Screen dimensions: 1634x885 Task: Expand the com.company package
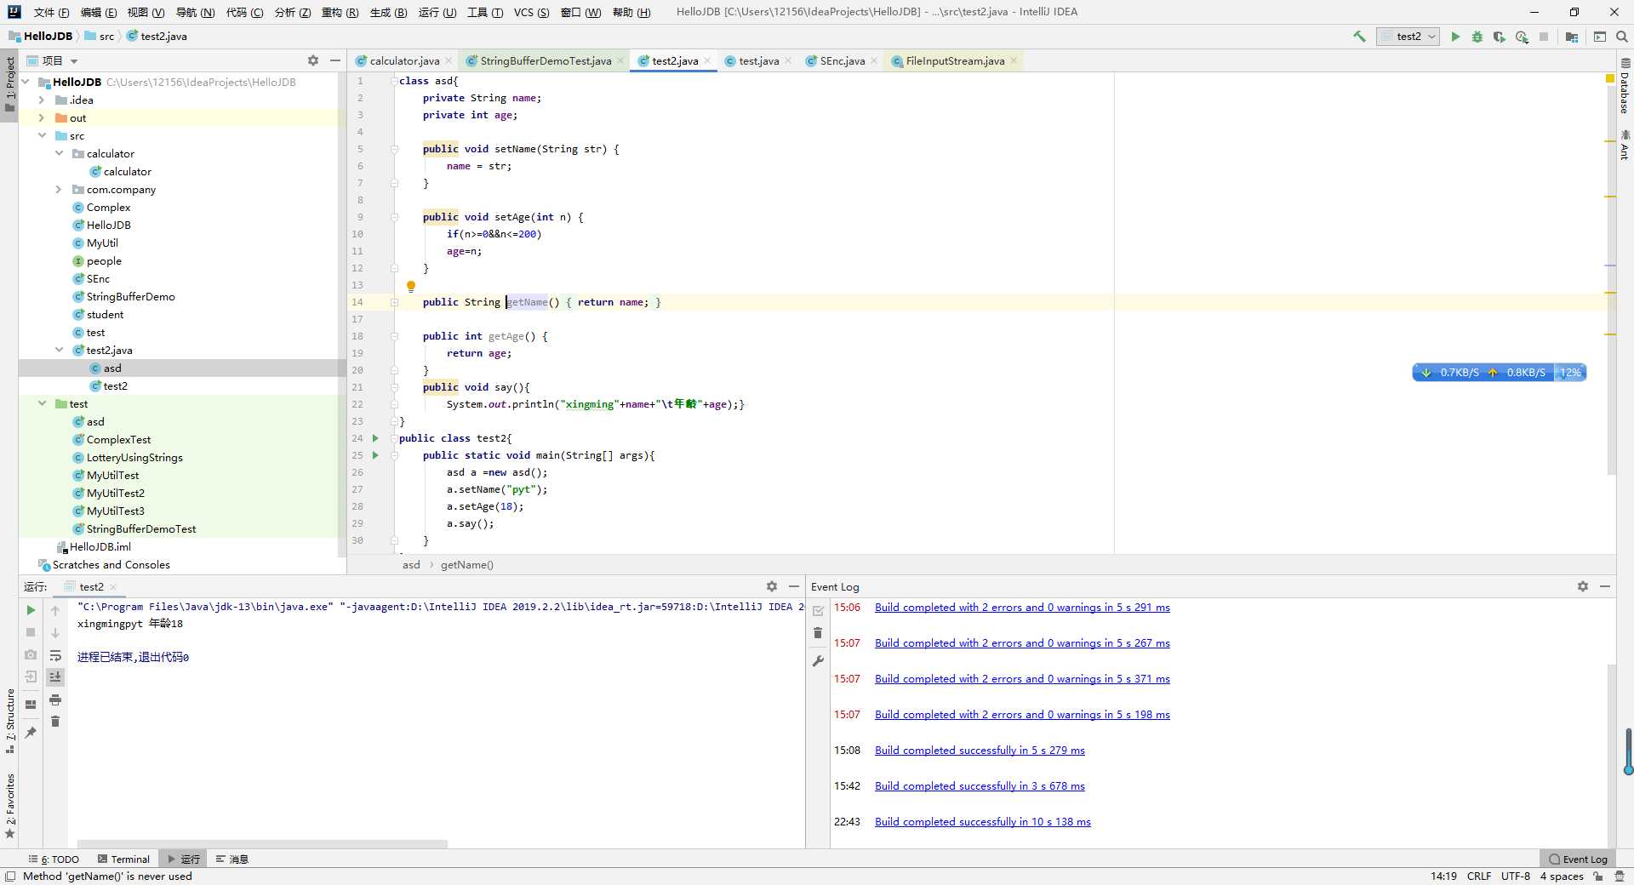59,189
